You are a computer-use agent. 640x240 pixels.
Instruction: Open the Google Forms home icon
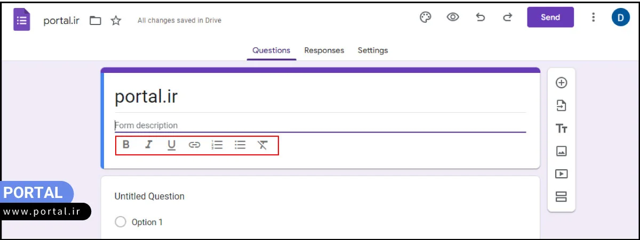[22, 20]
